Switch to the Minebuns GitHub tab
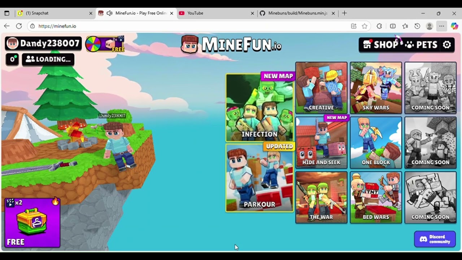462x260 pixels. pos(297,13)
